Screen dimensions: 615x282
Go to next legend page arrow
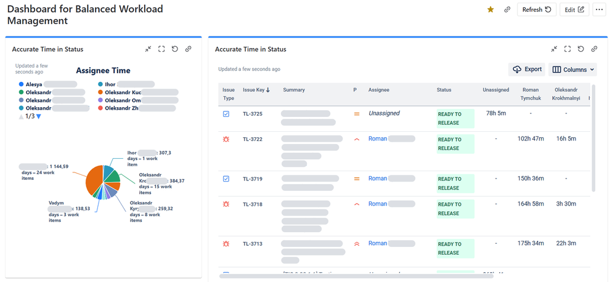pyautogui.click(x=38, y=116)
